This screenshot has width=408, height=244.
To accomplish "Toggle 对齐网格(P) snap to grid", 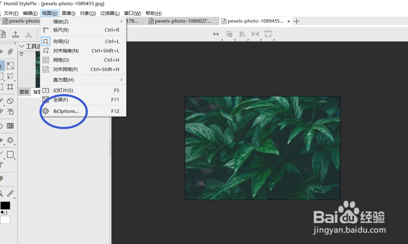I will 83,69.
